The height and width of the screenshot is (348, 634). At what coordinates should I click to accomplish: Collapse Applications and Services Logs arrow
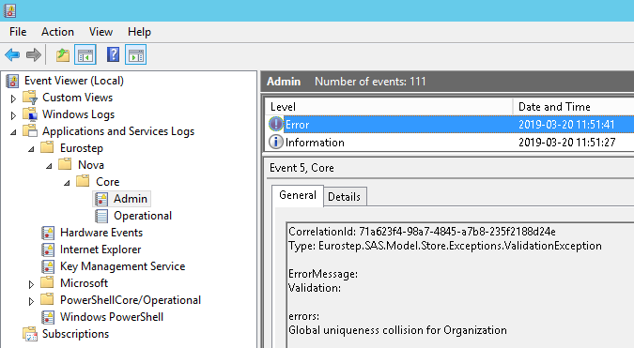click(x=13, y=132)
